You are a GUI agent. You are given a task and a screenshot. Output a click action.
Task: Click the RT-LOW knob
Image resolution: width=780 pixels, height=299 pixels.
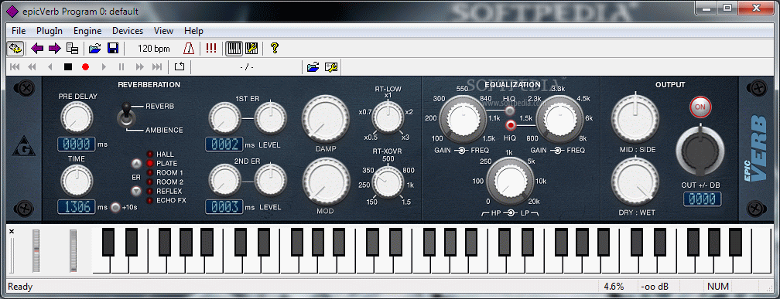point(388,117)
